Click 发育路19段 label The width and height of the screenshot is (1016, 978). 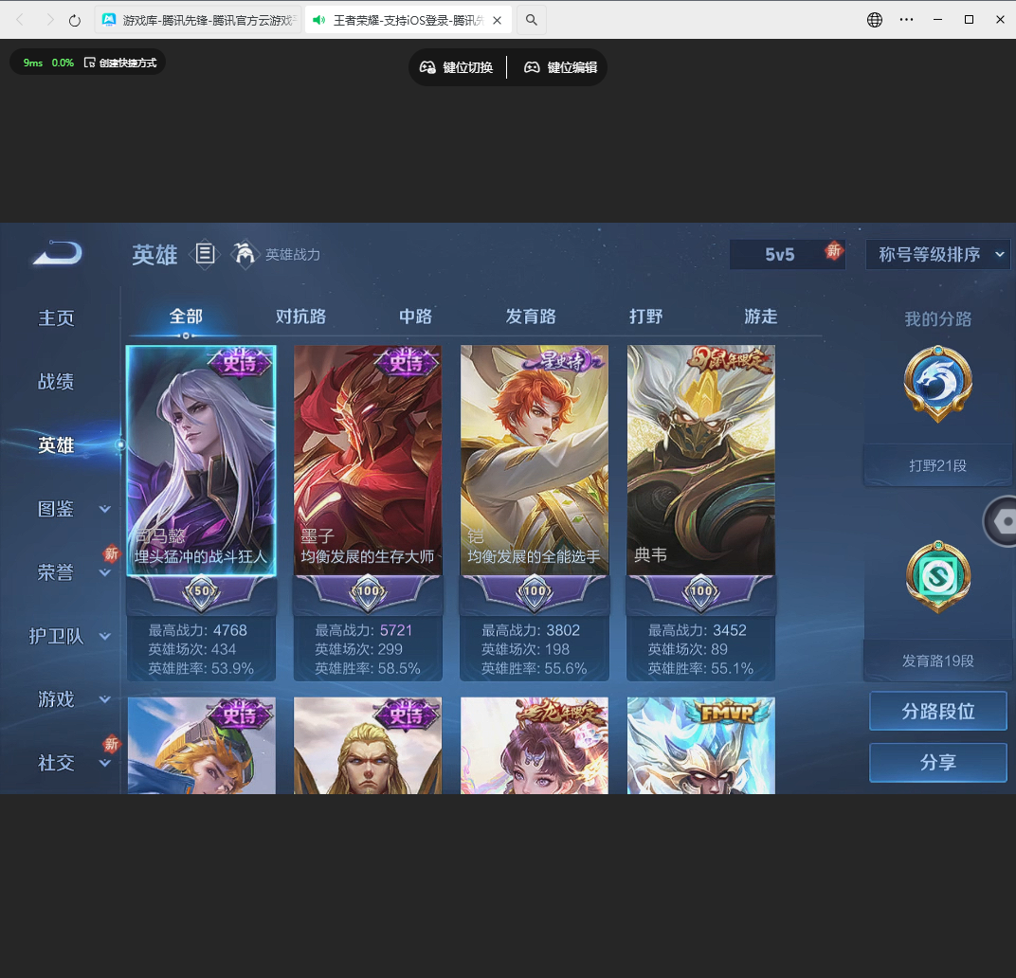937,661
